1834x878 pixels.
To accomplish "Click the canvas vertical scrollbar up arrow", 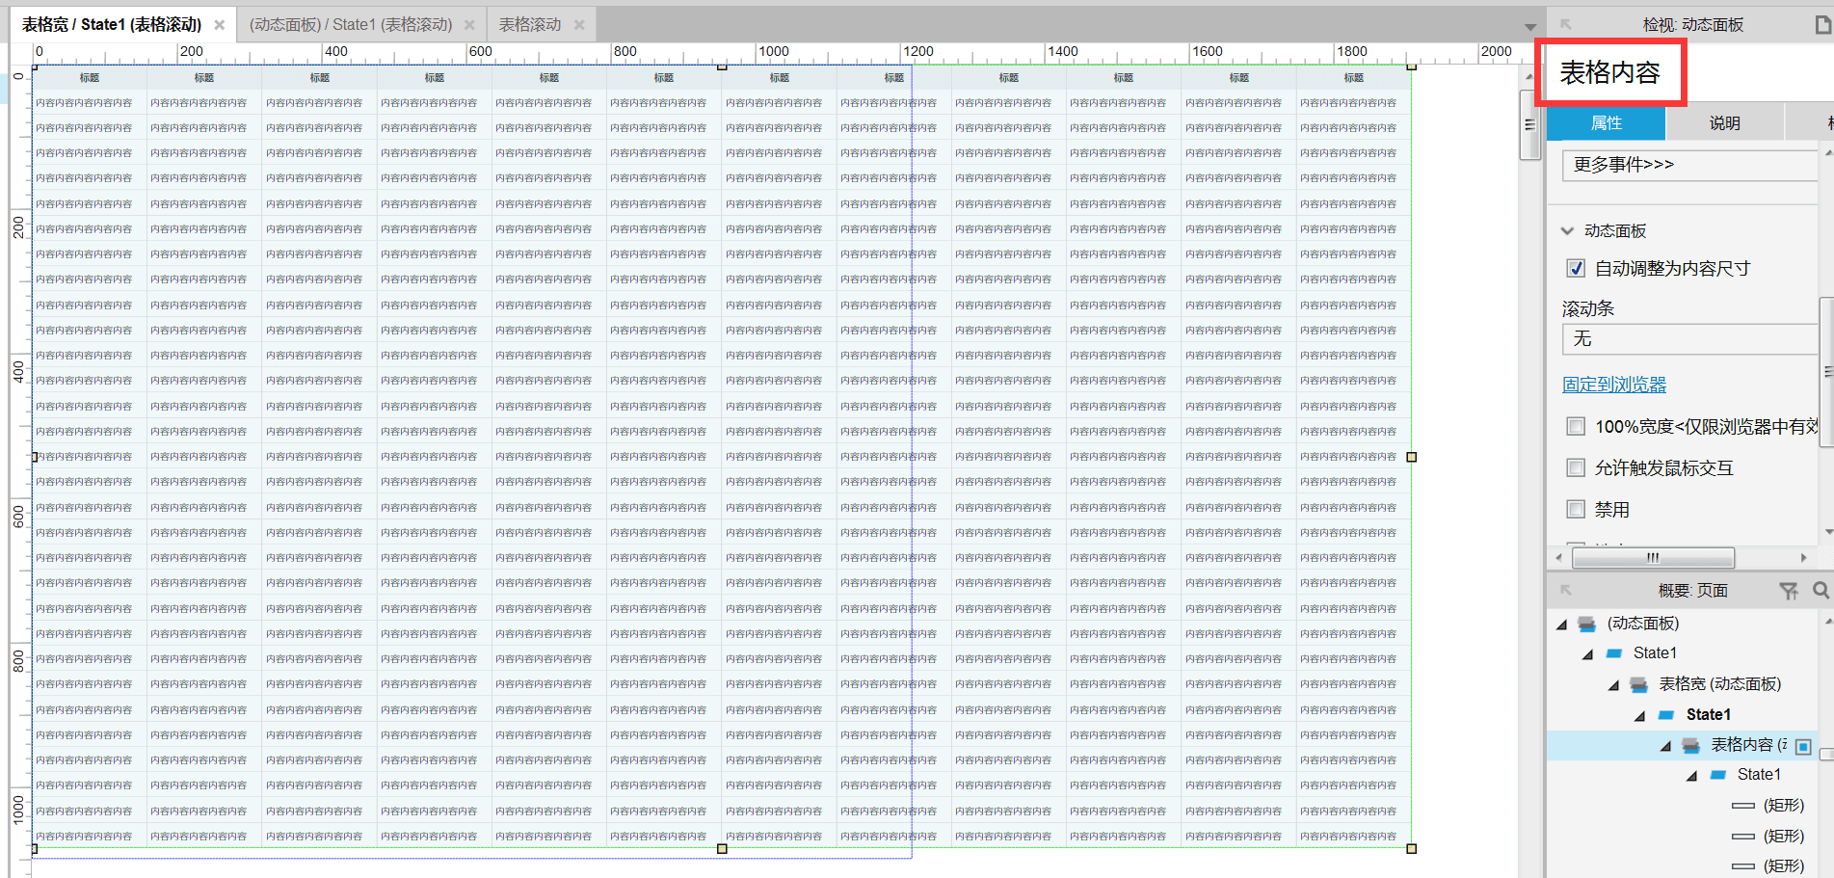I will 1529,76.
